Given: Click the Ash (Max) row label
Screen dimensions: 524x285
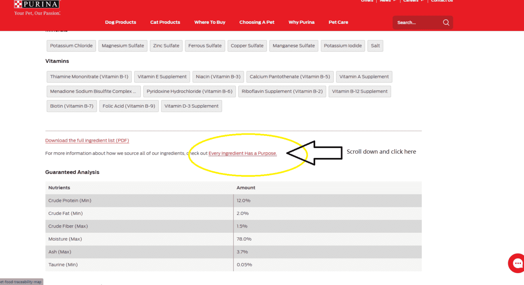Looking at the screenshot, I should click(x=60, y=252).
